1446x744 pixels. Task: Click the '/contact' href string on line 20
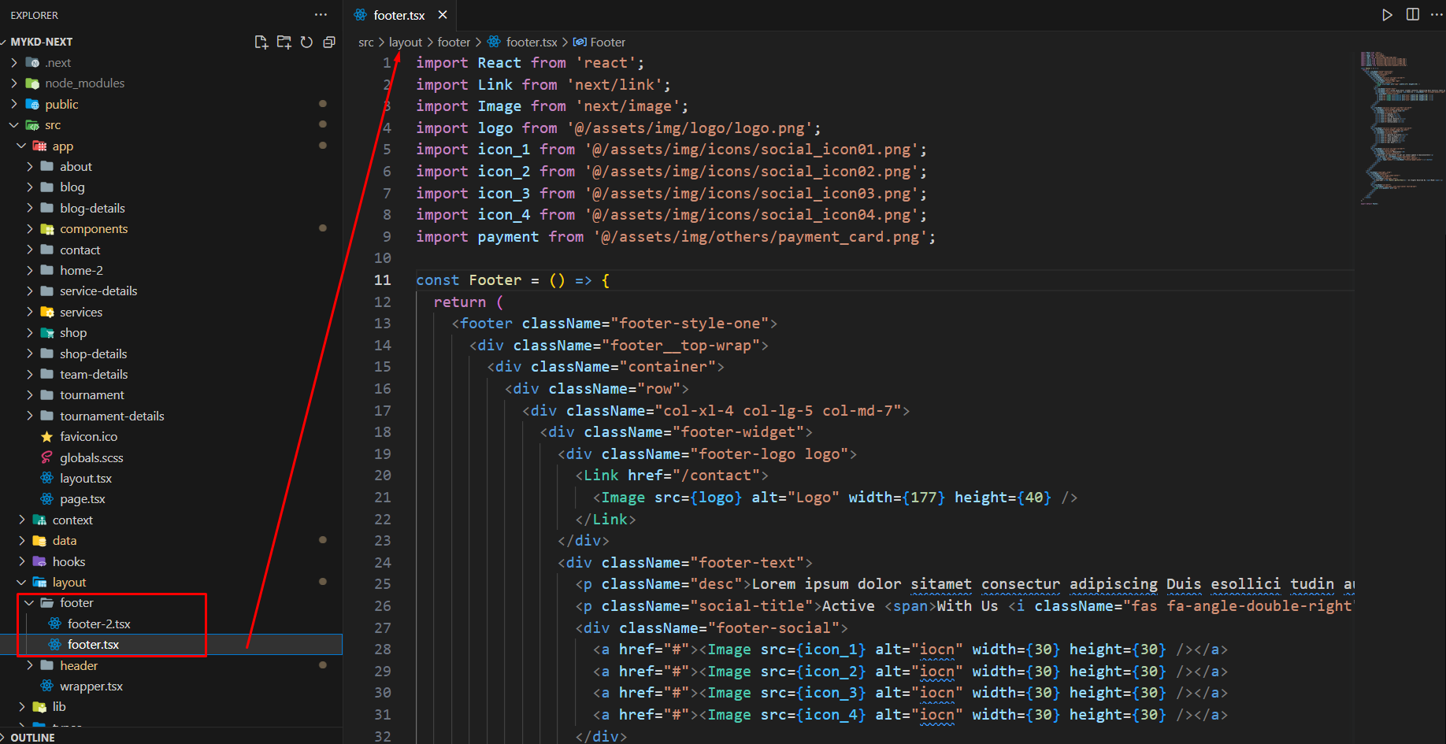pyautogui.click(x=716, y=476)
